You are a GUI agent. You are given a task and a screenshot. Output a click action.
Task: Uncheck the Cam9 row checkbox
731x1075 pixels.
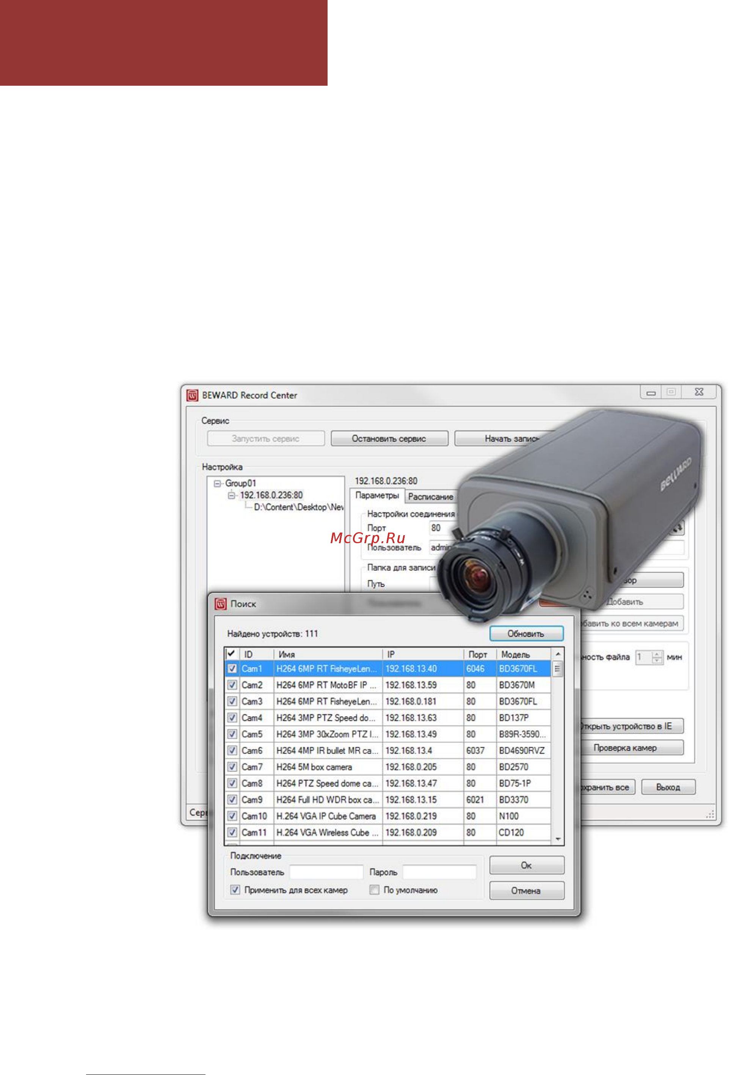tap(232, 800)
